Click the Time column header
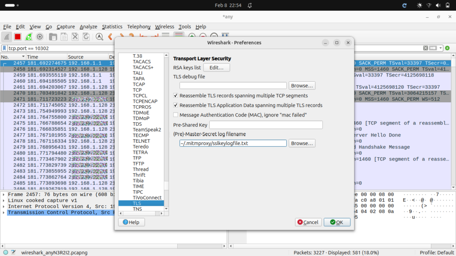Screen dimensions: 456x256 click(46, 57)
